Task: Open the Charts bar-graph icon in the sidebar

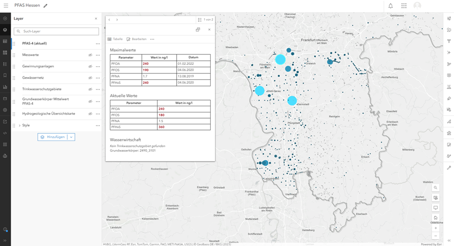Action: coord(5,87)
